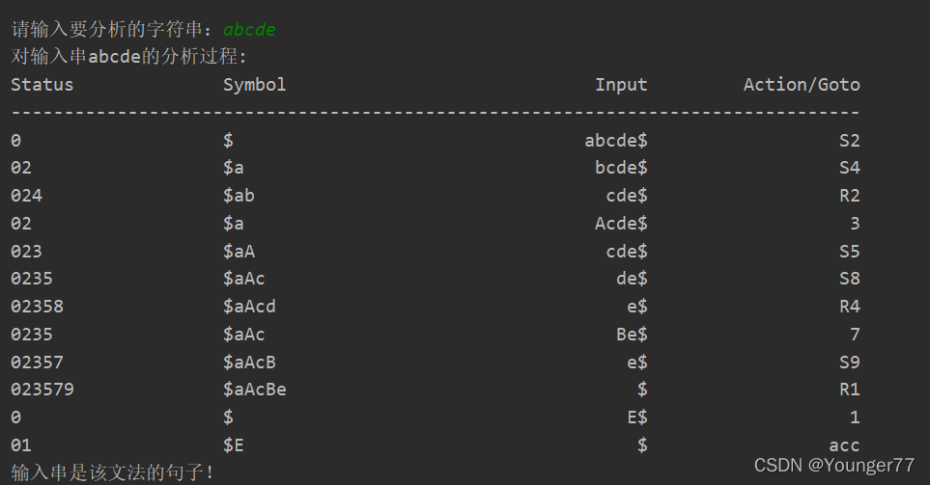Click the CSDN @Younger77 watermark

click(x=834, y=466)
